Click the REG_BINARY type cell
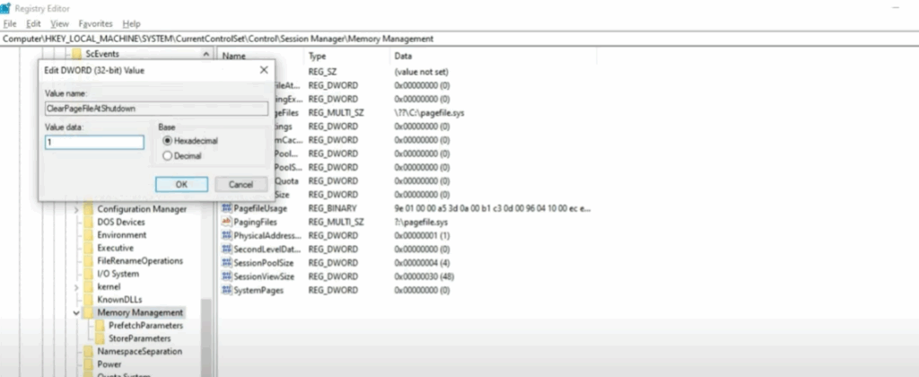919x377 pixels. tap(332, 208)
